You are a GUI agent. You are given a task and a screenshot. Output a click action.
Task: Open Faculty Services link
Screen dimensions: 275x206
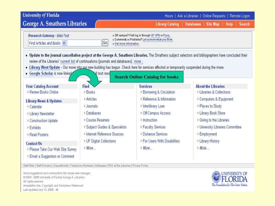[x=154, y=127]
